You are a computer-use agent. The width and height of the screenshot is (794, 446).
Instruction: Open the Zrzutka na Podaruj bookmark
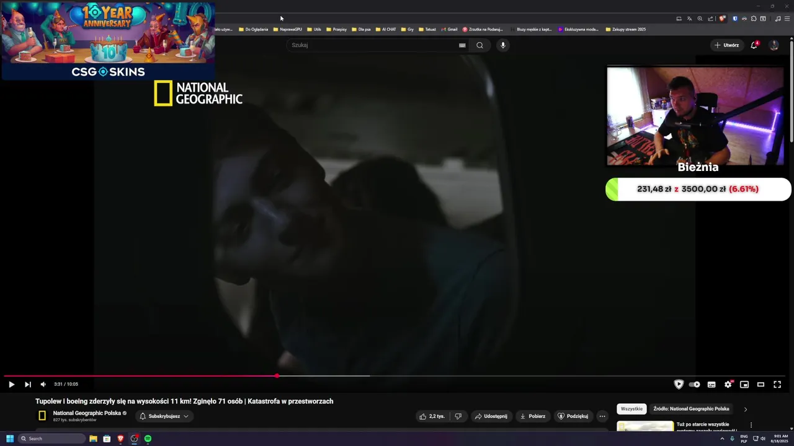pyautogui.click(x=483, y=29)
